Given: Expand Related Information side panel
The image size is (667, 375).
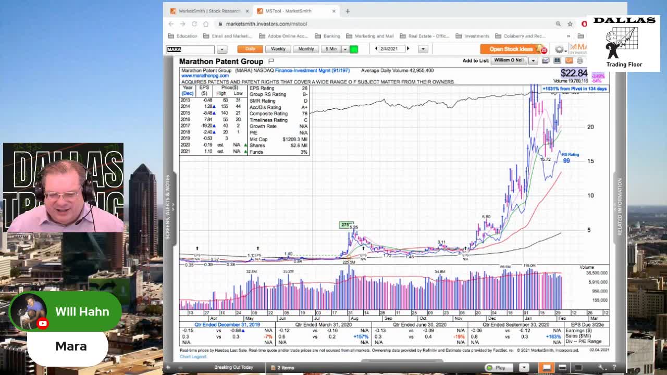Looking at the screenshot, I should pyautogui.click(x=620, y=207).
